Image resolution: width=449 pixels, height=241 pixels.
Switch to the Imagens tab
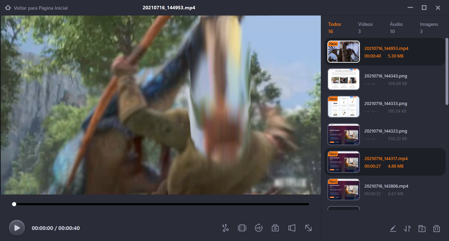click(429, 28)
